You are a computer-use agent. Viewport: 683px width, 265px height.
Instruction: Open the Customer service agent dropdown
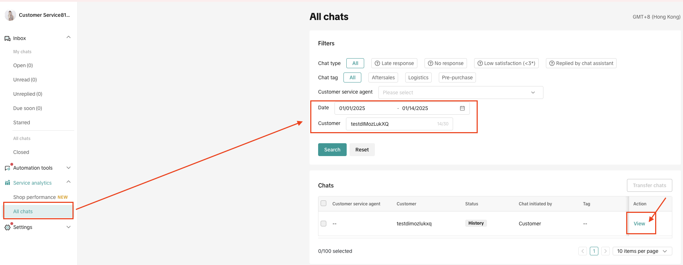[461, 92]
